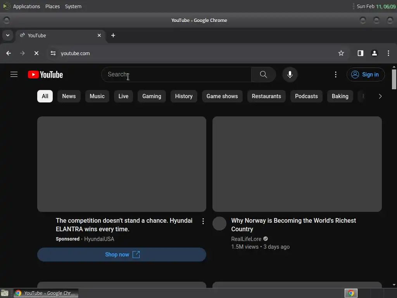Image resolution: width=397 pixels, height=298 pixels.
Task: Select the Restaurants filter chip
Action: pos(266,96)
